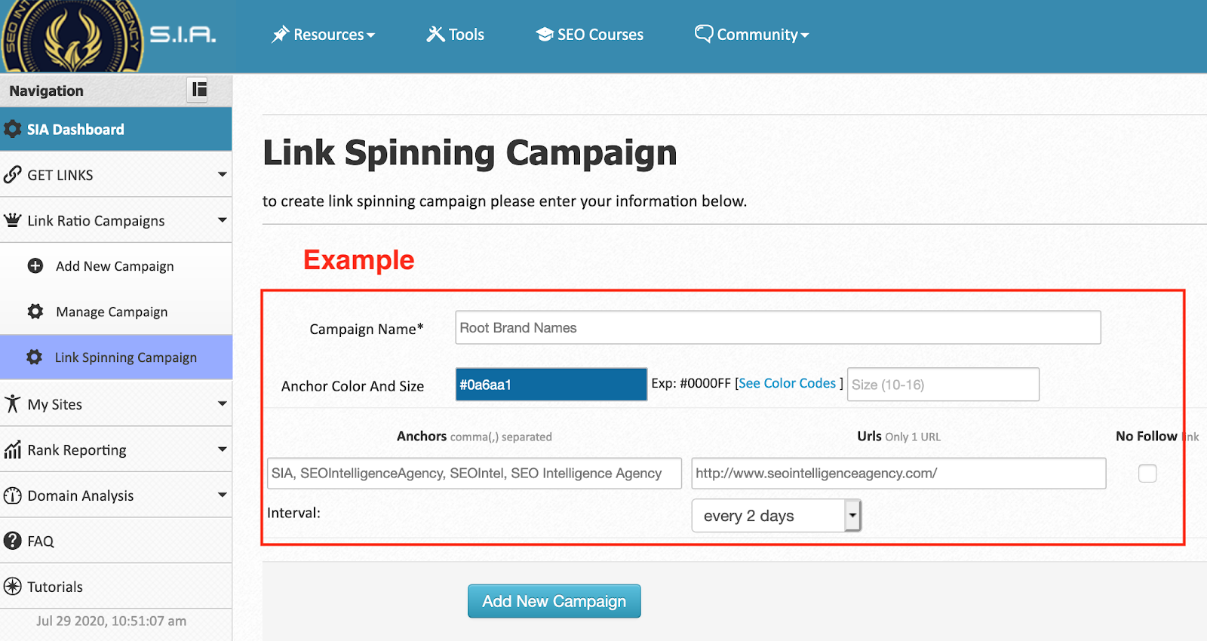Click the gear icon beside Manage Campaign

pyautogui.click(x=35, y=311)
